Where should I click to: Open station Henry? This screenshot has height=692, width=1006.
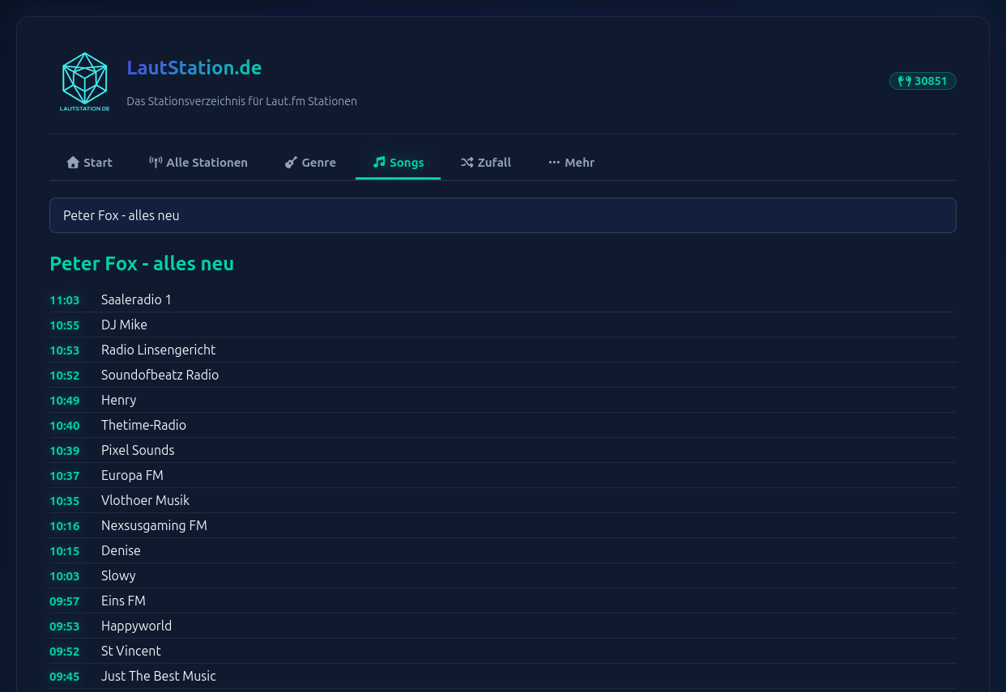click(118, 400)
